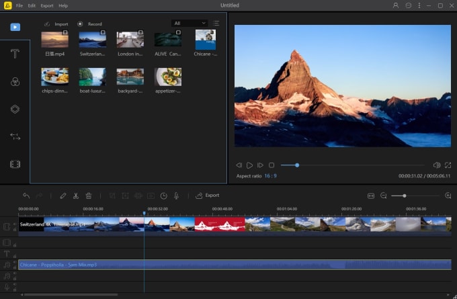457x299 pixels.
Task: Click the Record button
Action: point(89,24)
